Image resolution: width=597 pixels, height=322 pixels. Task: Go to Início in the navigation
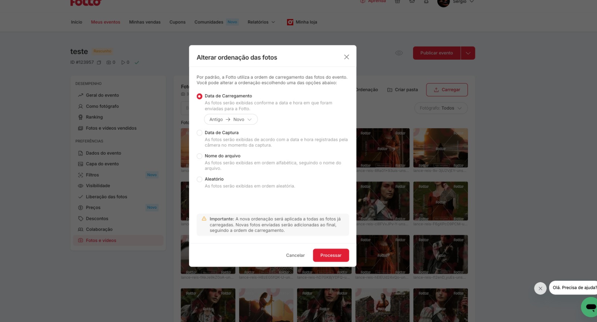[x=76, y=22]
